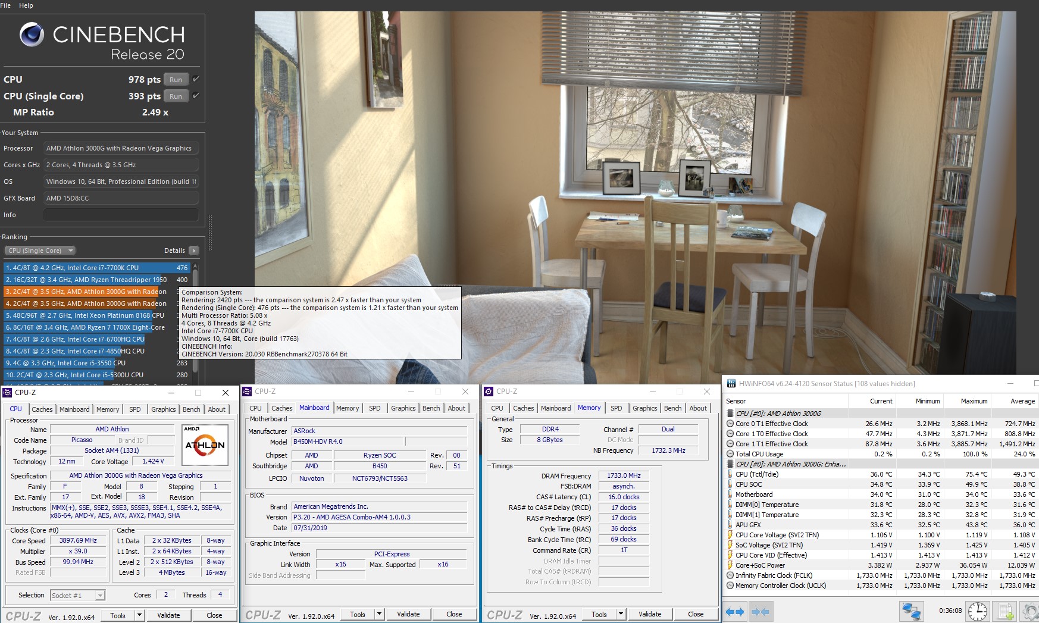1039x623 pixels.
Task: Run the CPU multi-core benchmark
Action: (x=176, y=80)
